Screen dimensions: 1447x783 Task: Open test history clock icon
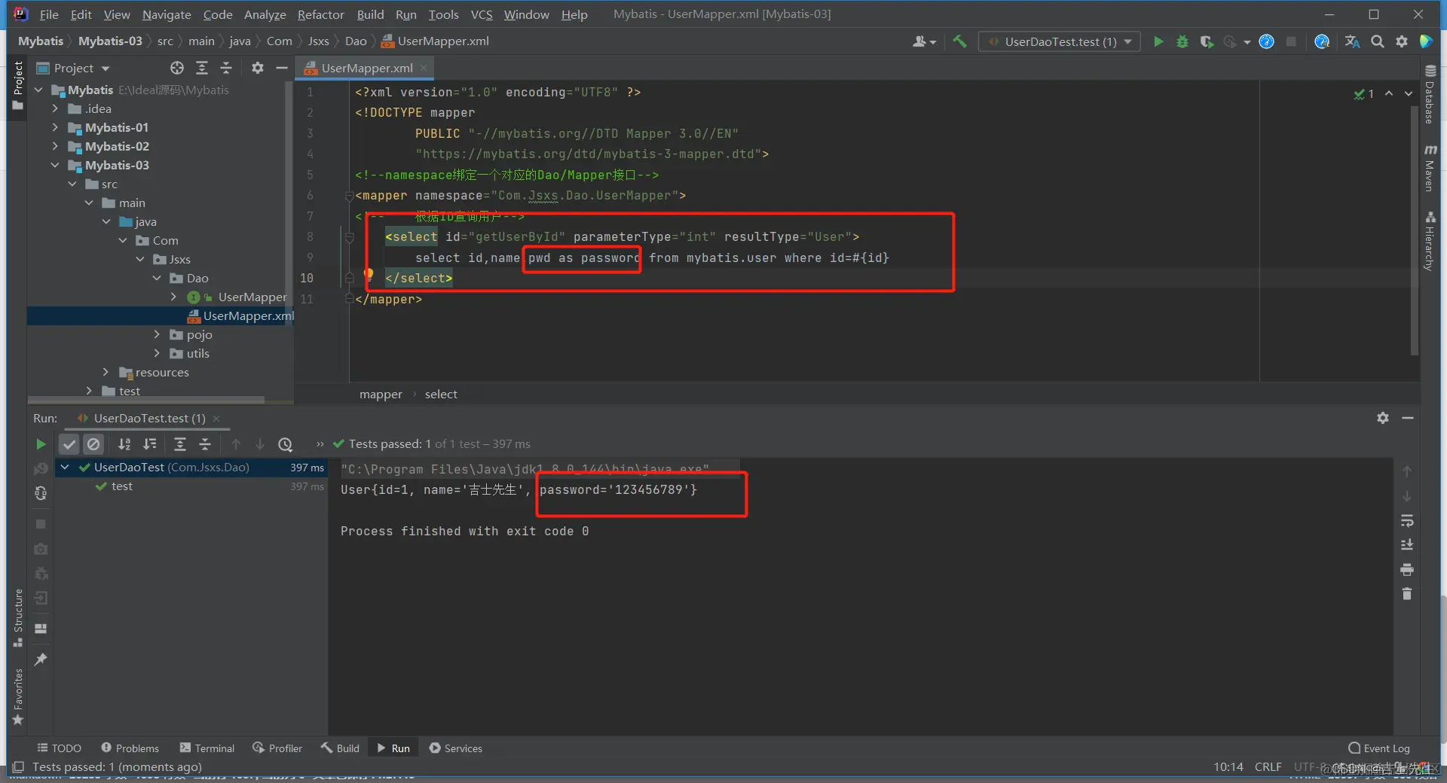coord(286,444)
